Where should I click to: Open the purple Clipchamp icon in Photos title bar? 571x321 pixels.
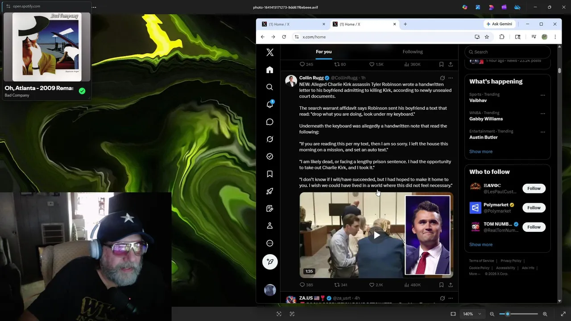[x=504, y=7]
